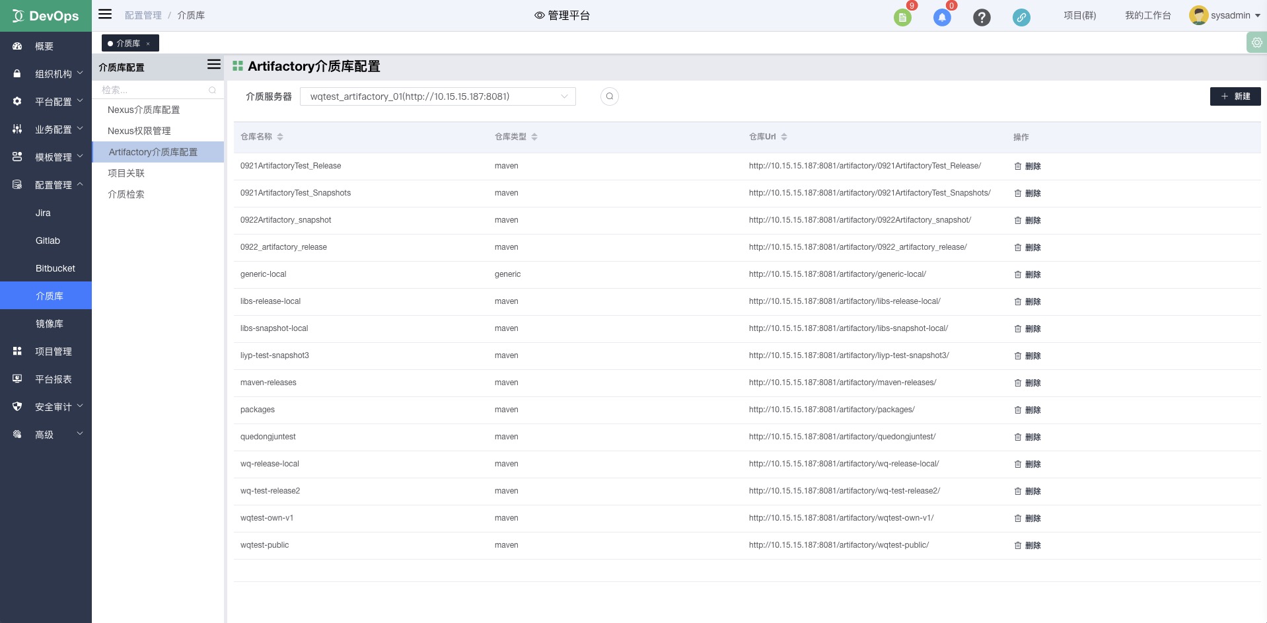The height and width of the screenshot is (623, 1267).
Task: Delete the packages repository
Action: 1027,410
